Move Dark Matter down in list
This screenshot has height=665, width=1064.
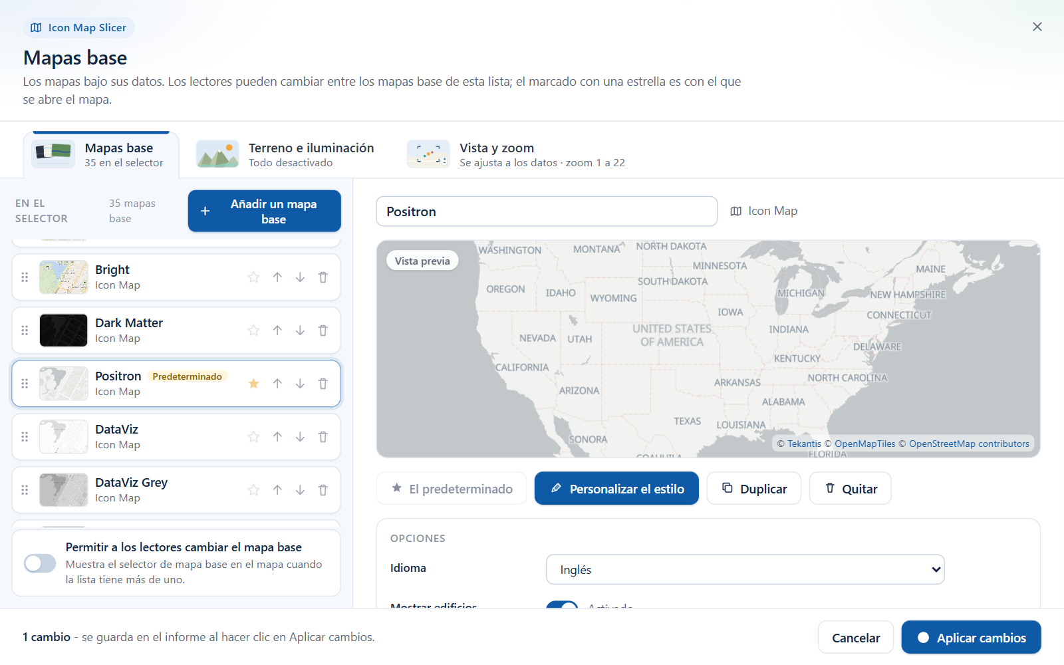tap(300, 331)
